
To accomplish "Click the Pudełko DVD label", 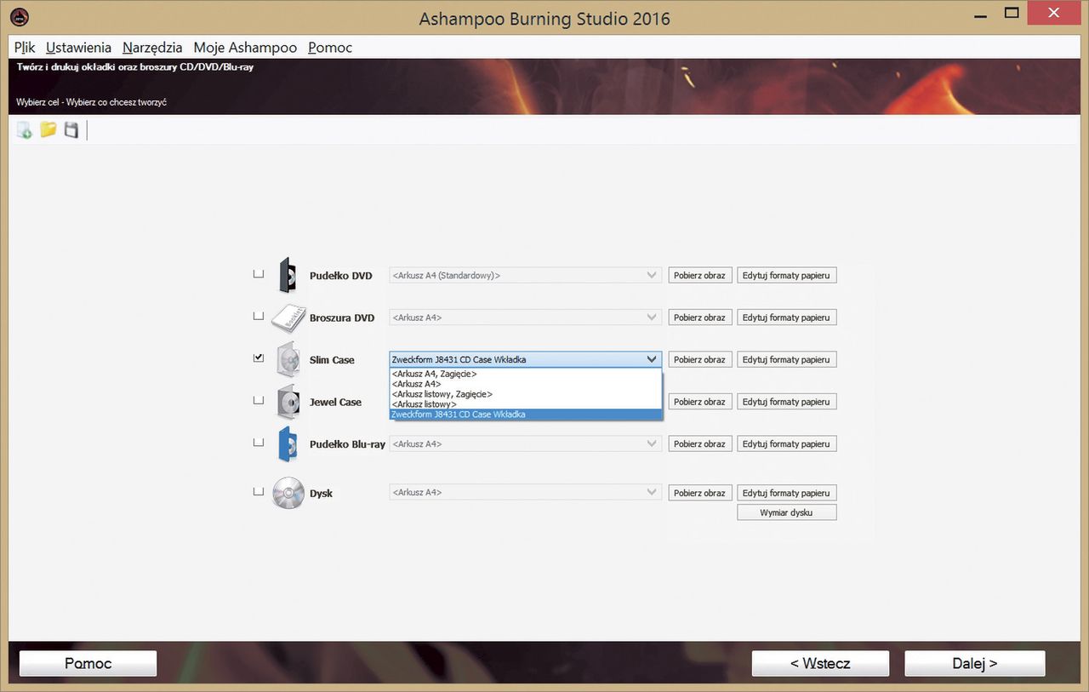I will click(x=341, y=276).
